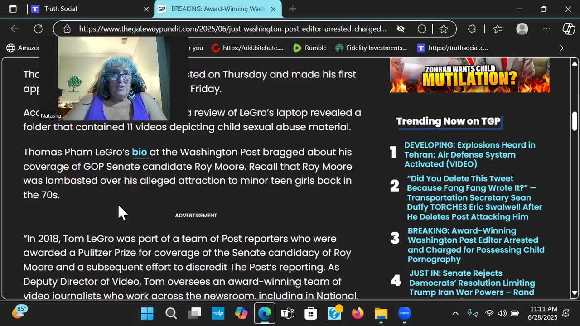580x326 pixels.
Task: Open the Copilot sidebar icon
Action: pyautogui.click(x=569, y=29)
